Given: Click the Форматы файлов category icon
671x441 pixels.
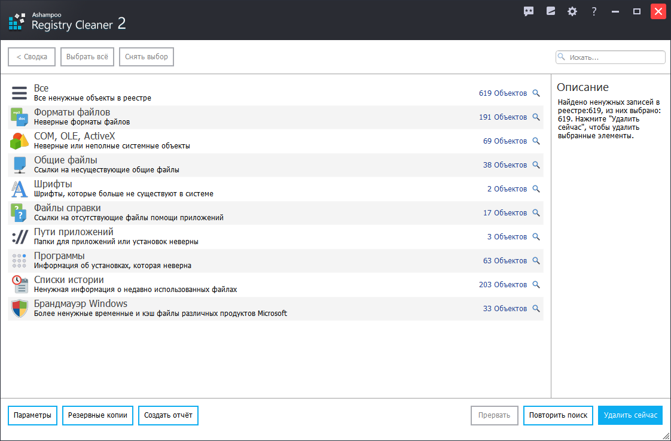Looking at the screenshot, I should coord(20,117).
